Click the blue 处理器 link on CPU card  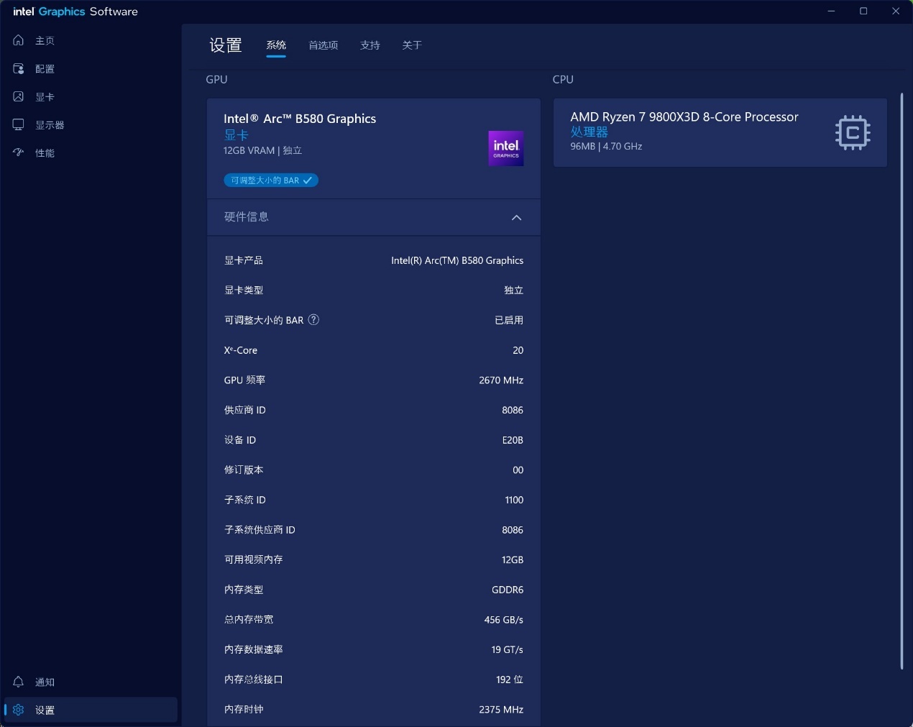[589, 132]
